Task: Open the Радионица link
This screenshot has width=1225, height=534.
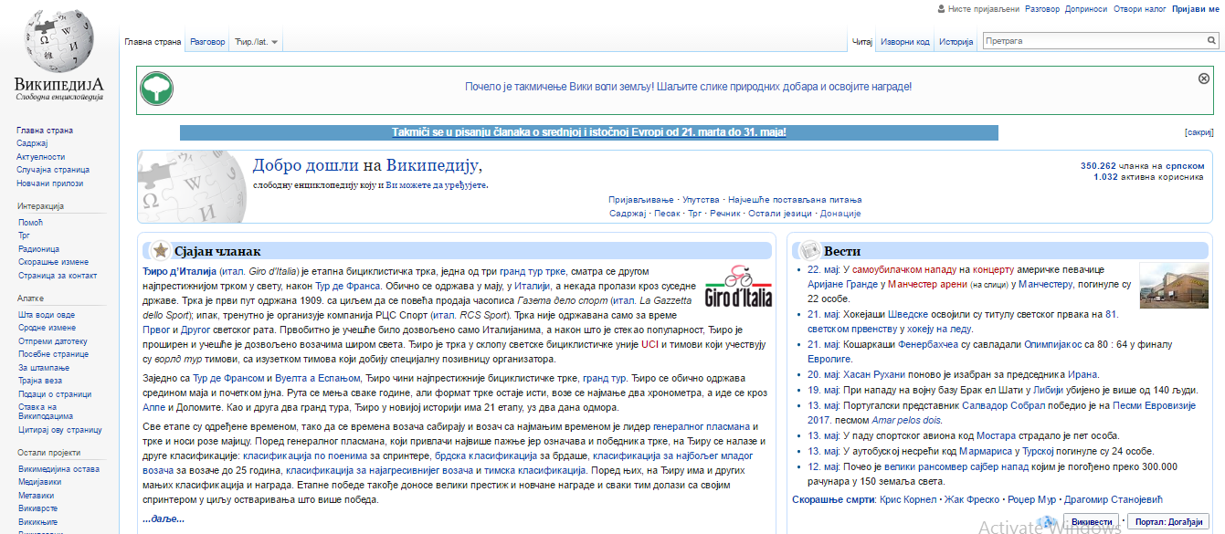Action: click(39, 248)
